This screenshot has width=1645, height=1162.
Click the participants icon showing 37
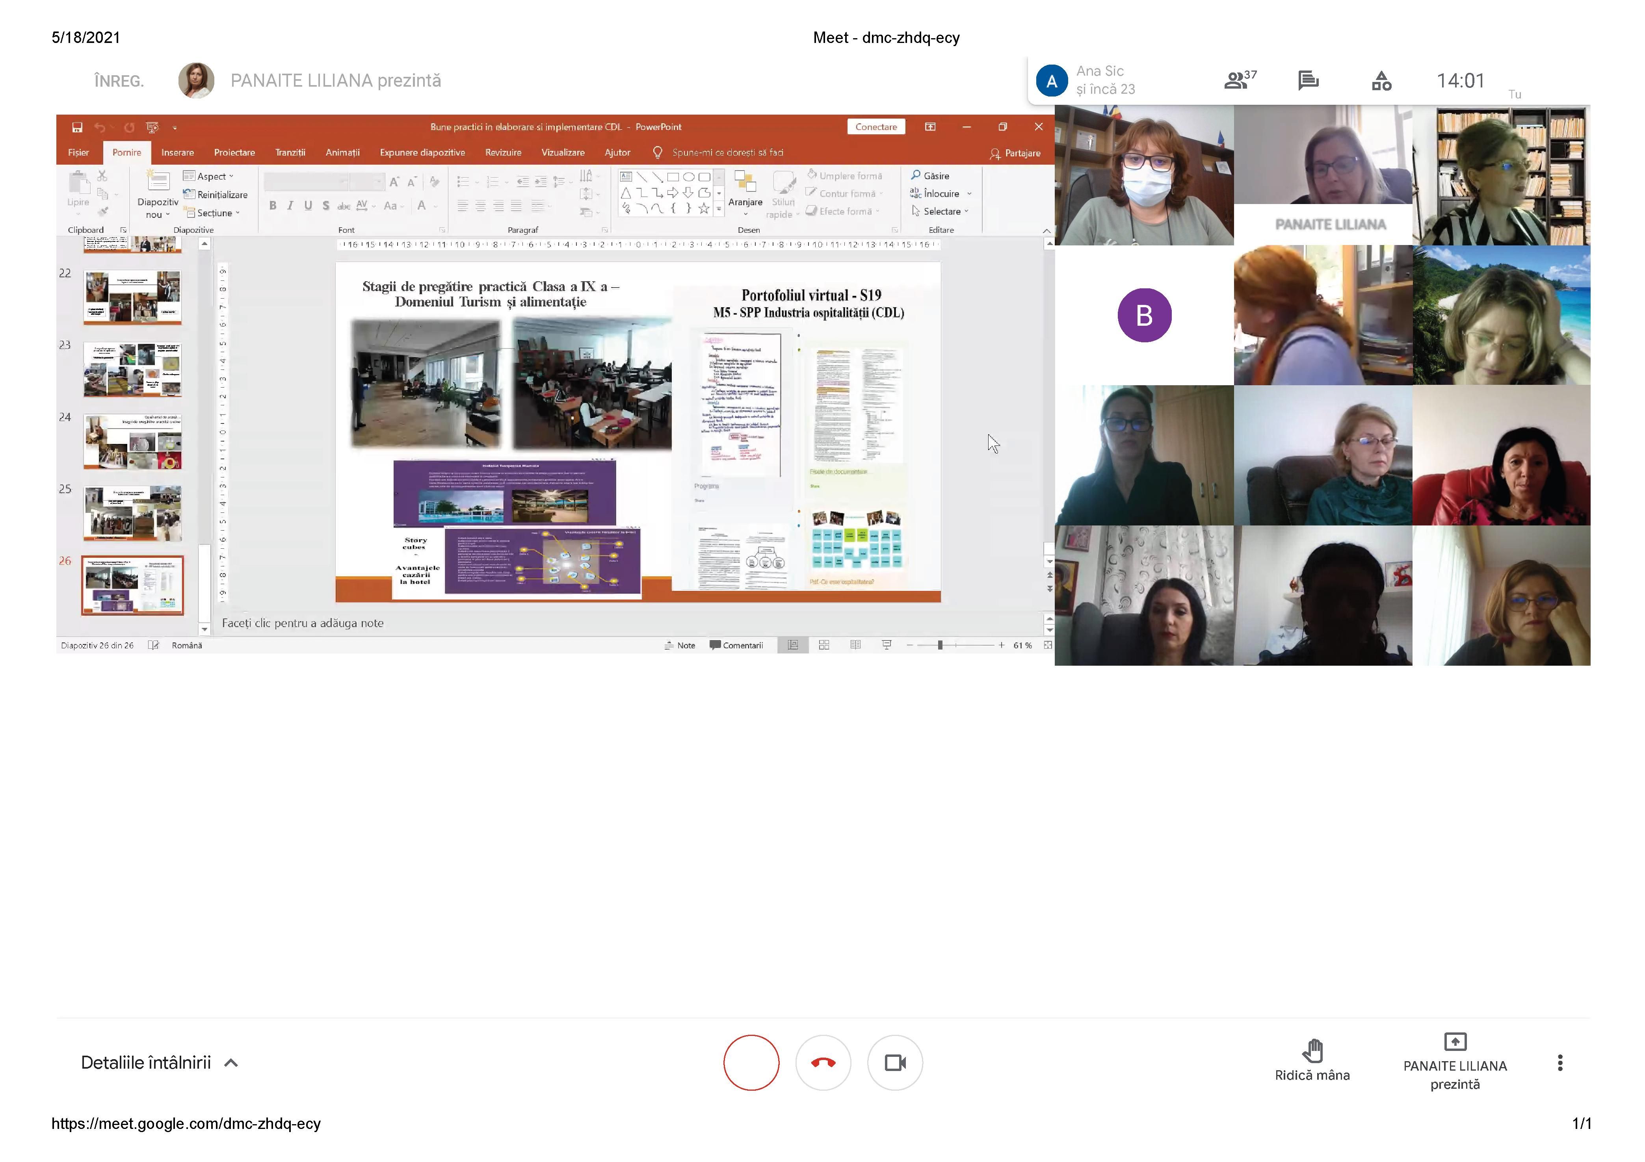coord(1240,80)
